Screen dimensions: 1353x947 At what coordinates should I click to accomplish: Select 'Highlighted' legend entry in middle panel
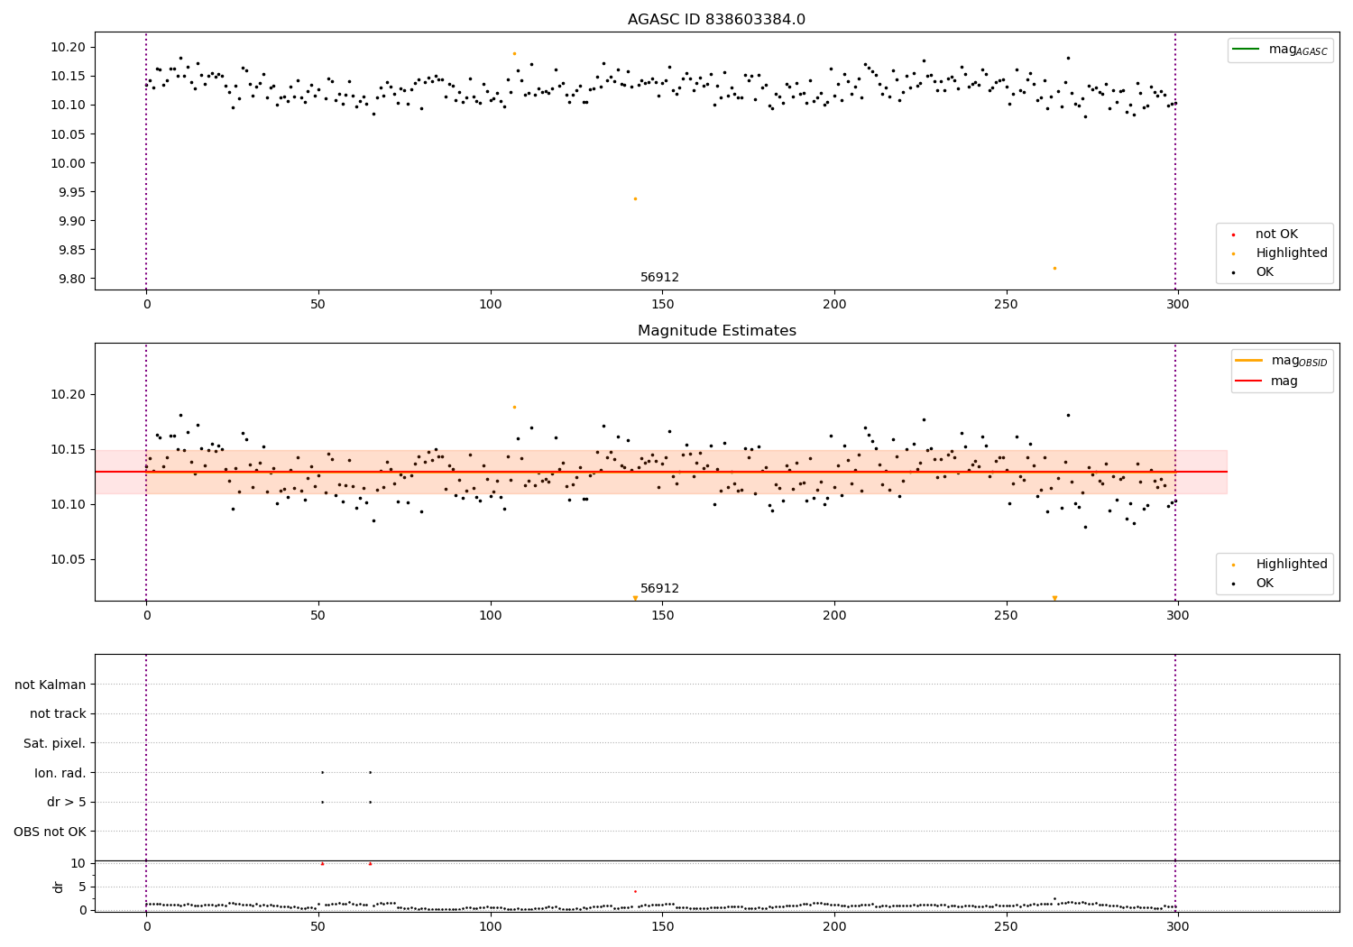(x=1280, y=564)
